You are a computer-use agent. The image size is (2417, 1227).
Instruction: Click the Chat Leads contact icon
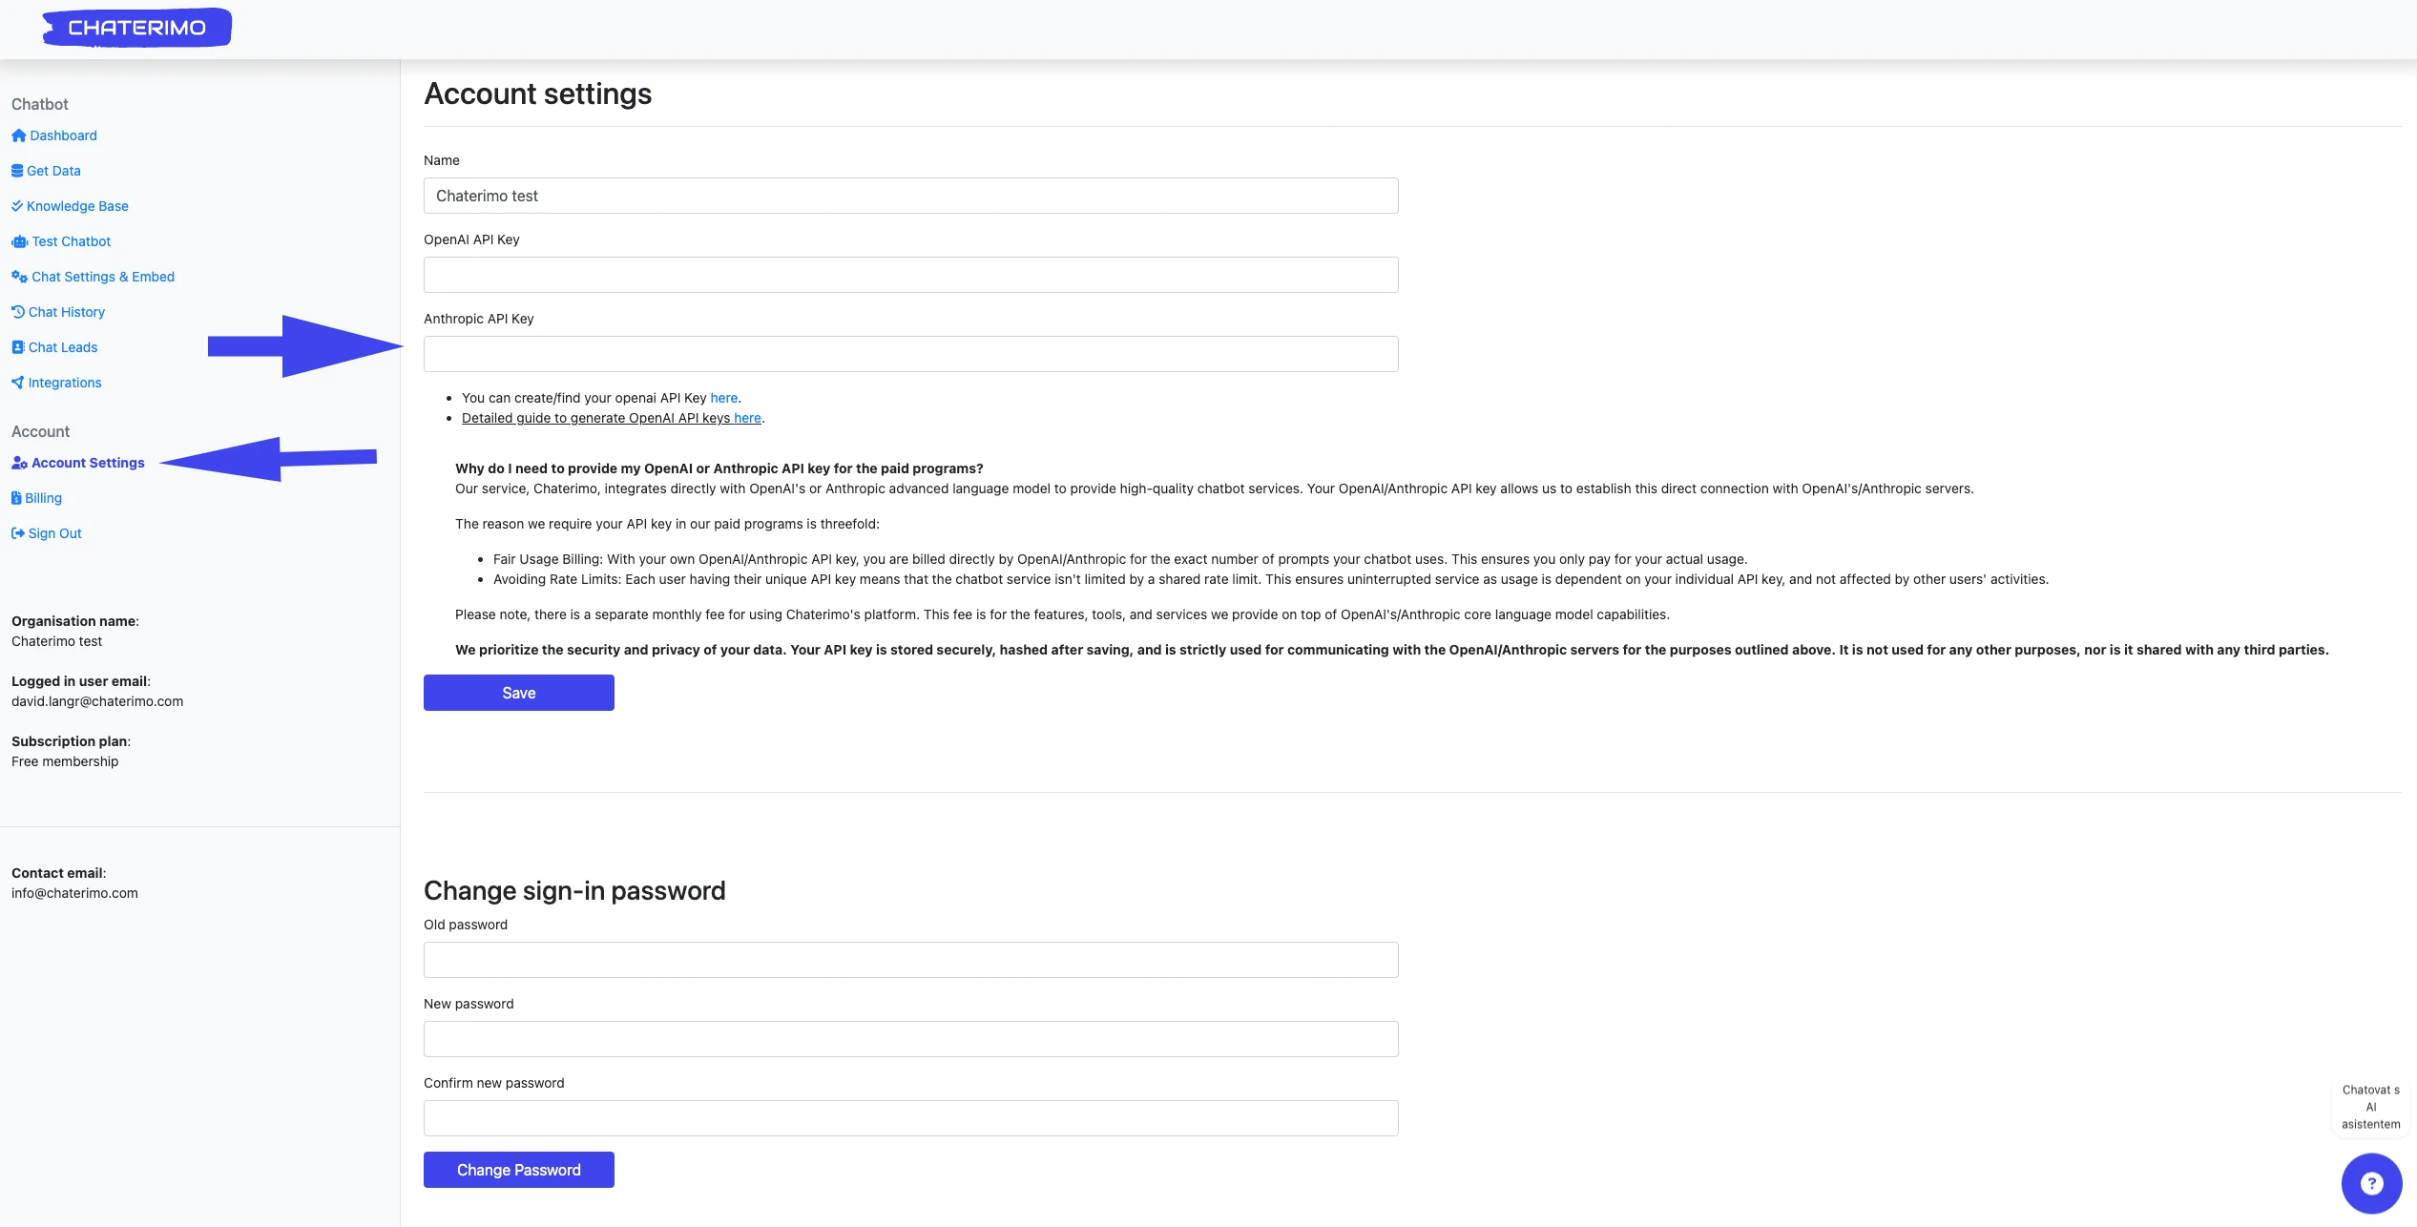pos(18,347)
